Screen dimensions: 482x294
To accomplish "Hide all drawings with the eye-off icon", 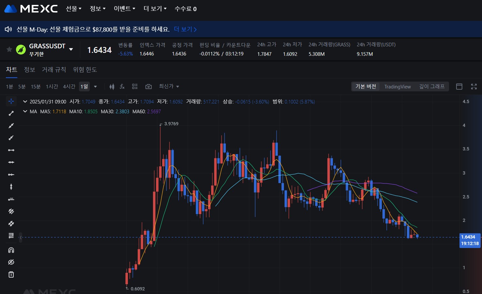I will (11, 262).
